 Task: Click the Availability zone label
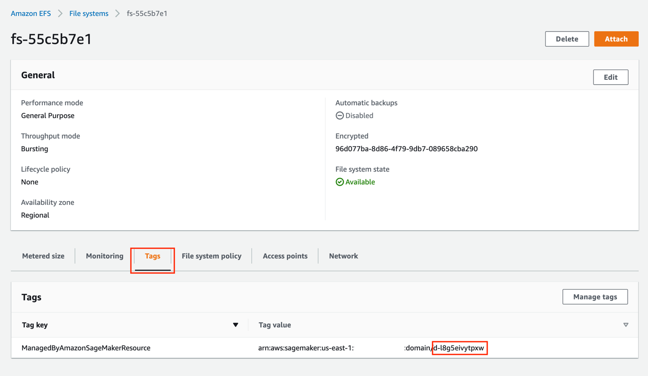point(47,203)
